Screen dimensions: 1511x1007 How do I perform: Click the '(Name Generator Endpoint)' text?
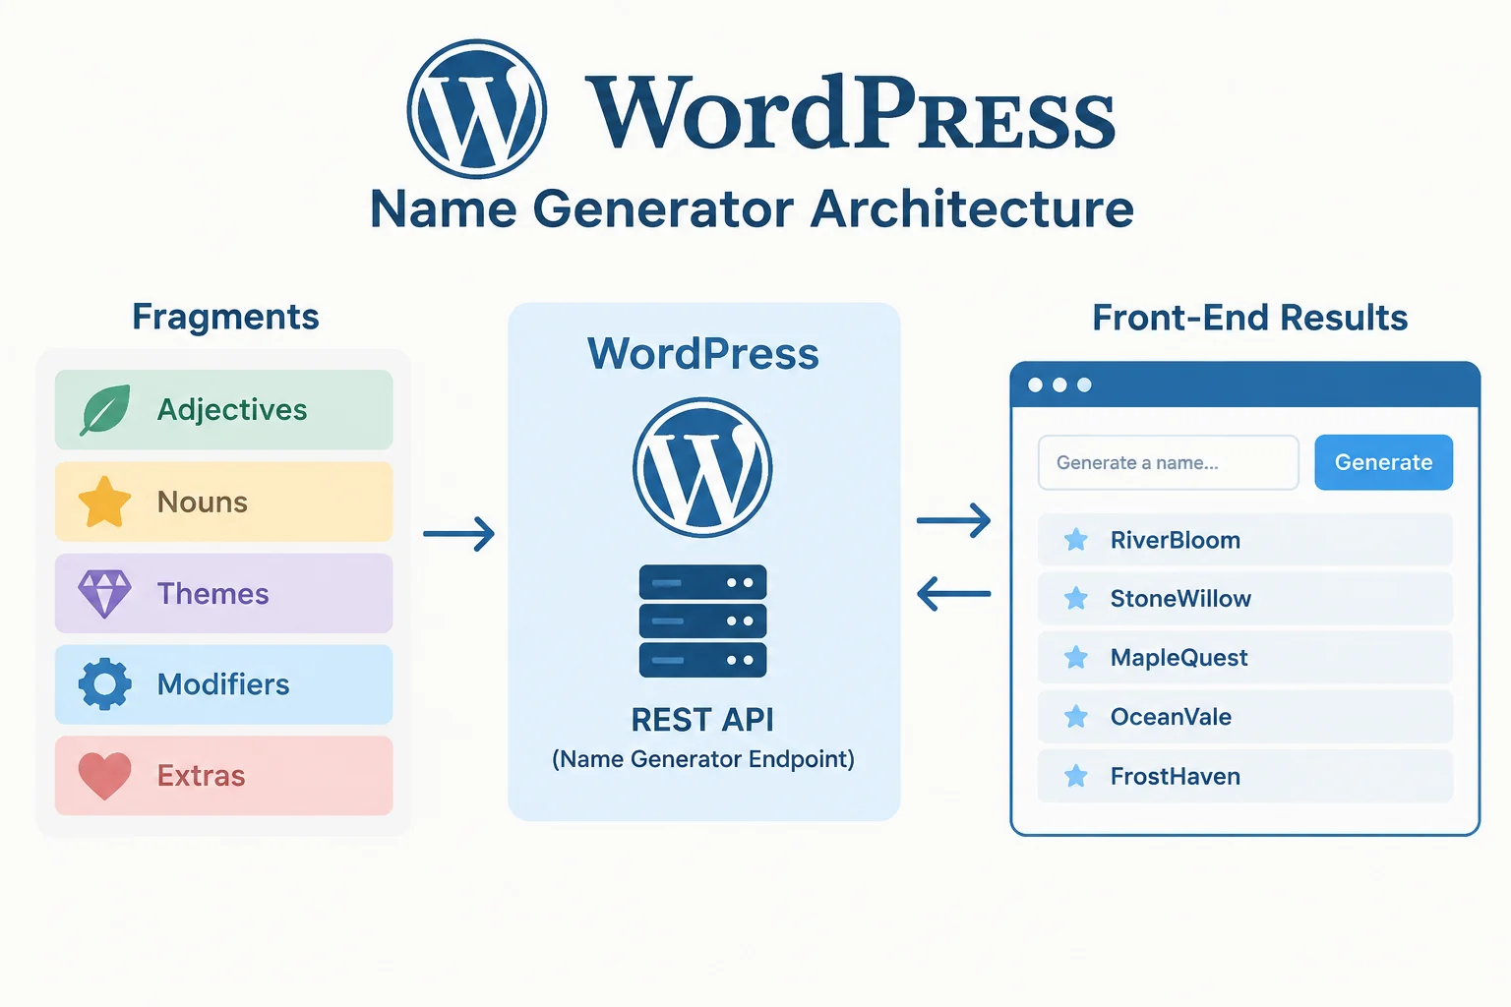coord(703,759)
